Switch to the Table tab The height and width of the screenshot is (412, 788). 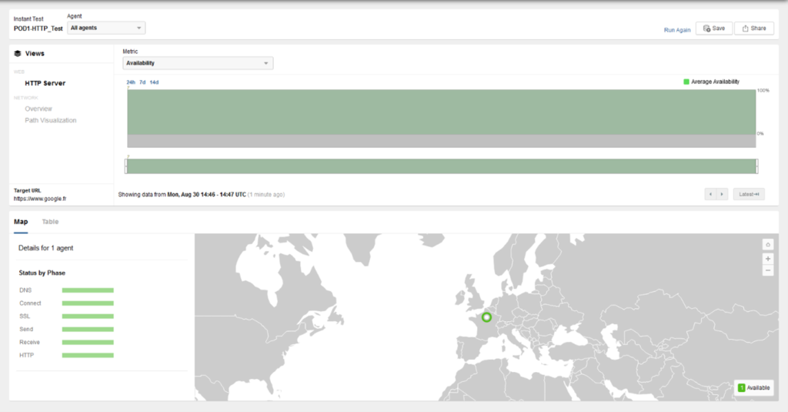[x=50, y=222]
